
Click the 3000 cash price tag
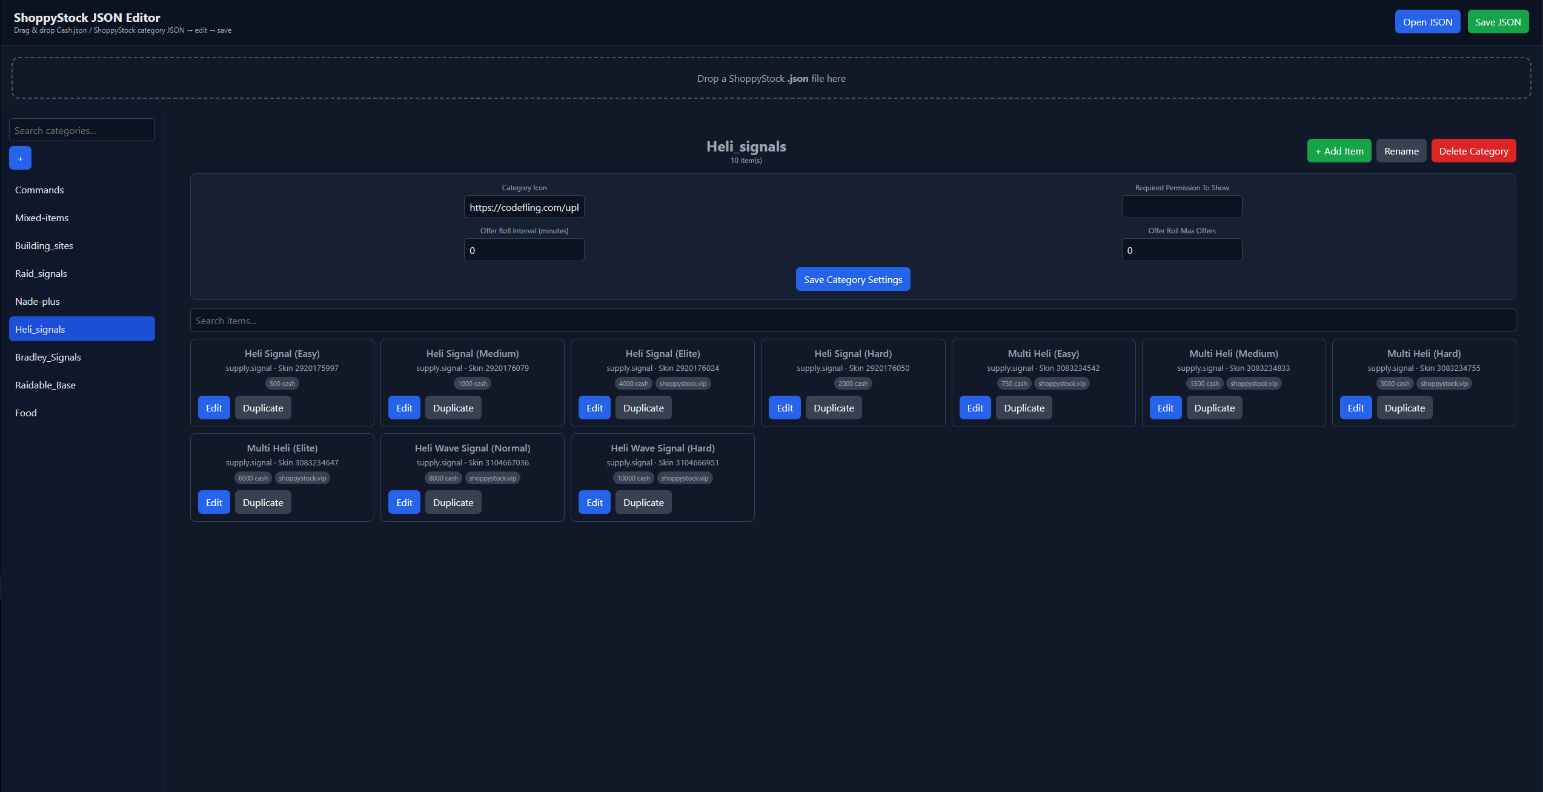click(x=1395, y=384)
